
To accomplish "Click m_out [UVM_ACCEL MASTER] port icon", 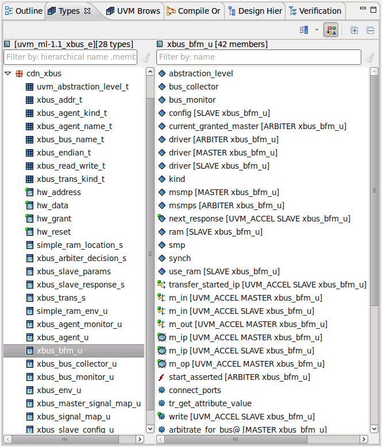I will (x=162, y=324).
